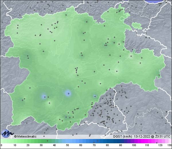This screenshot has height=149, width=172.
Task: Click scale value 100 on legend
Action: coord(134,145)
